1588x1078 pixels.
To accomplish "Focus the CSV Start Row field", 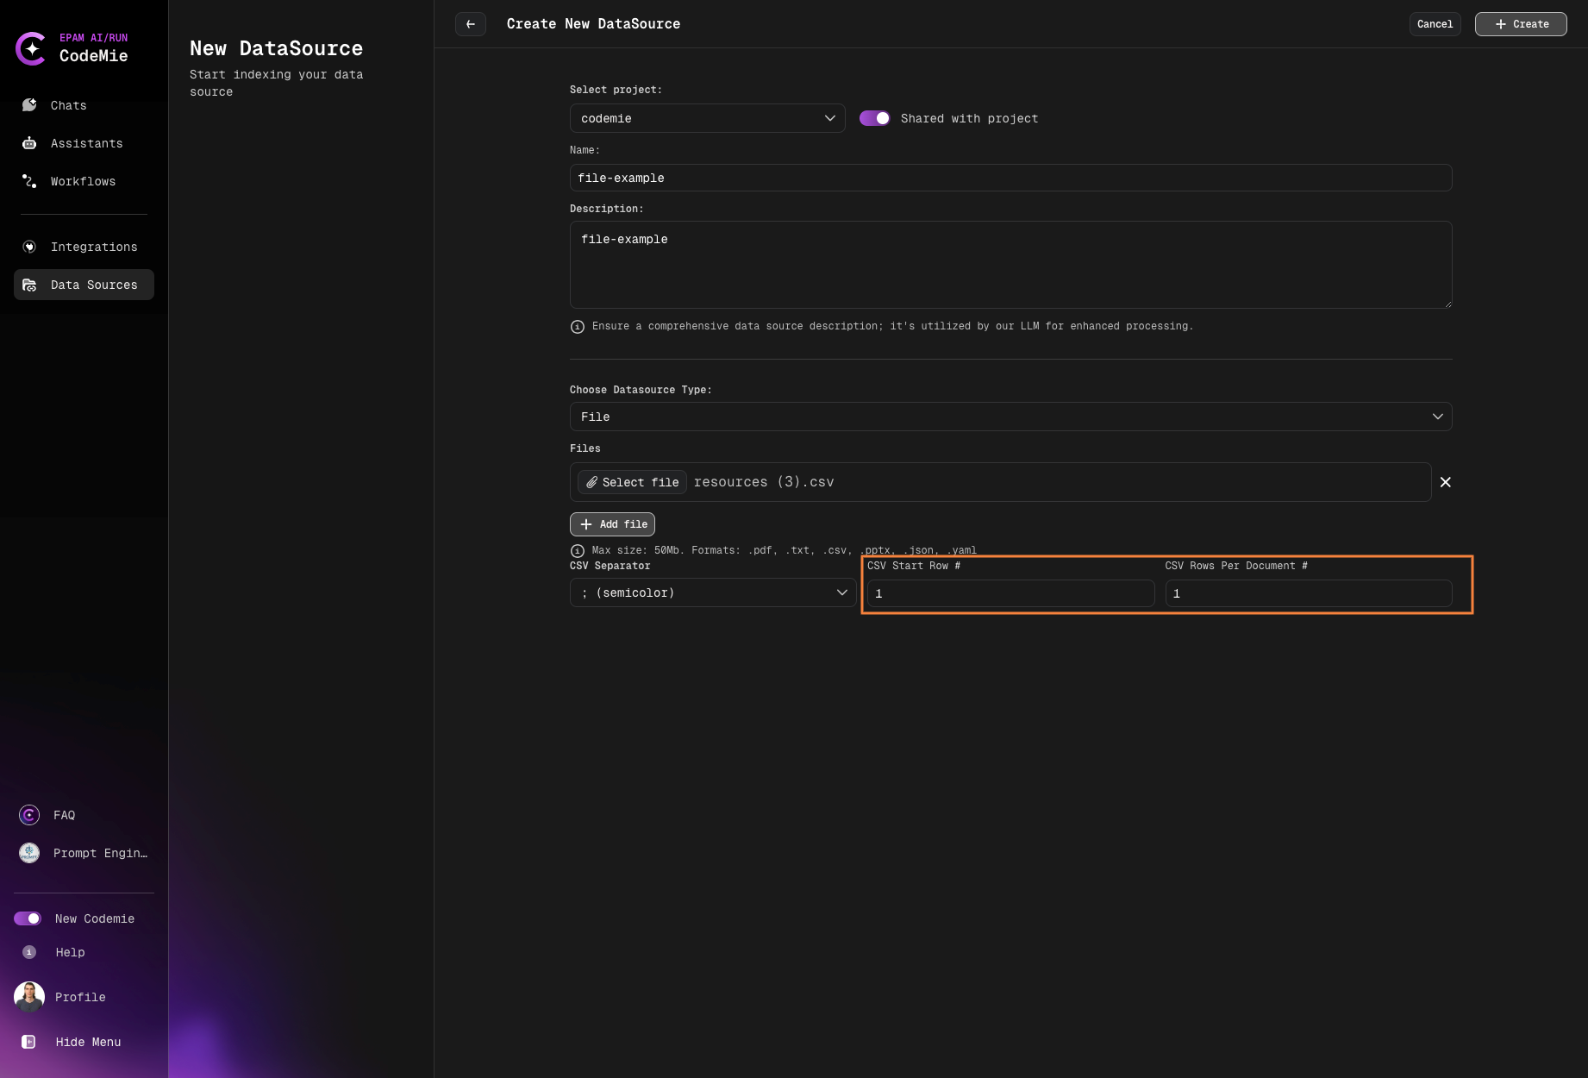I will pyautogui.click(x=1010, y=593).
